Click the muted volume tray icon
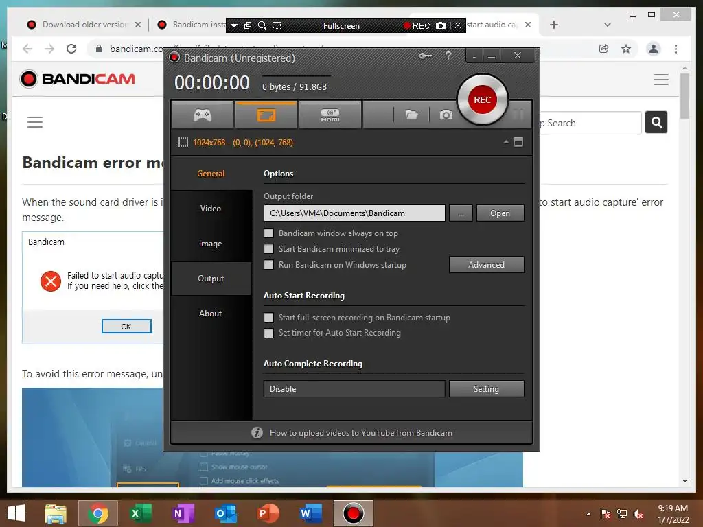This screenshot has height=527, width=703. pos(638,514)
